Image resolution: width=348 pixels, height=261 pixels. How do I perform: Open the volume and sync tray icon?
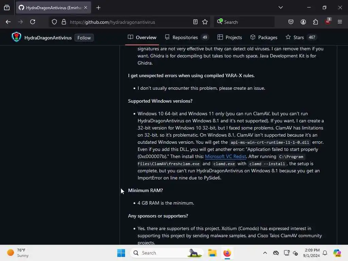(295, 253)
